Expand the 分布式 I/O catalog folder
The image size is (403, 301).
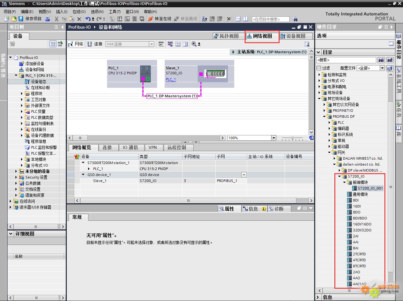(319, 81)
